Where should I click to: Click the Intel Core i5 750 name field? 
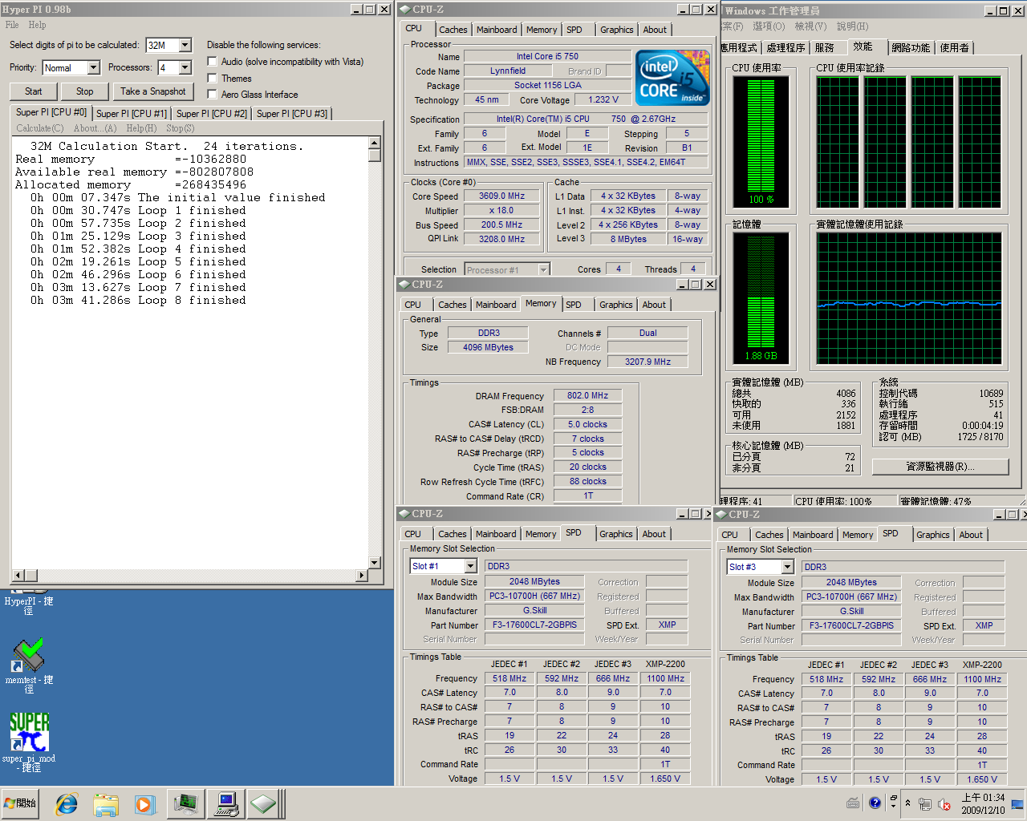pos(547,56)
